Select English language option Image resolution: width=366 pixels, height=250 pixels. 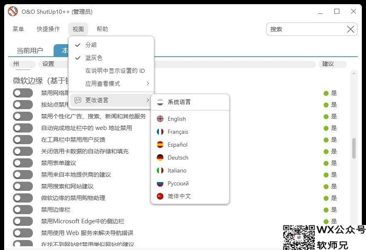pos(190,119)
